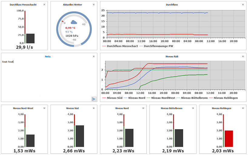Close the Niveau Rehlingen widget

243,108
